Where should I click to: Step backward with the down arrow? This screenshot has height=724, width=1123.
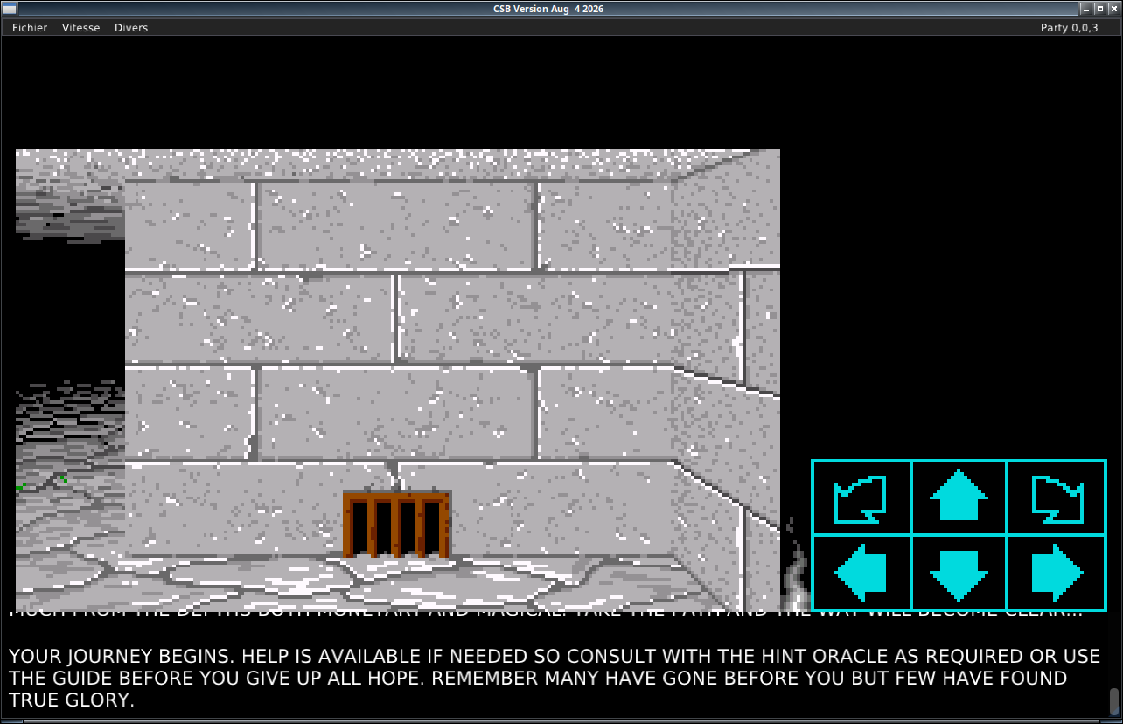(959, 573)
